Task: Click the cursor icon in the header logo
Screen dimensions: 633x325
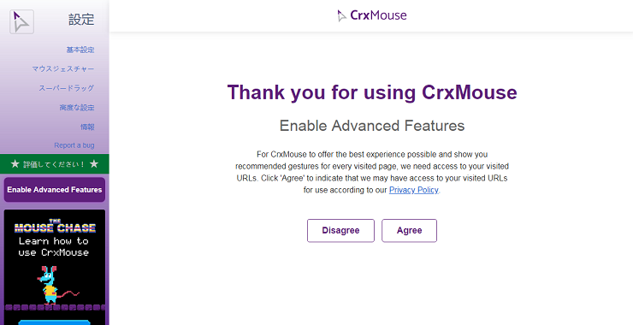Action: pos(341,15)
